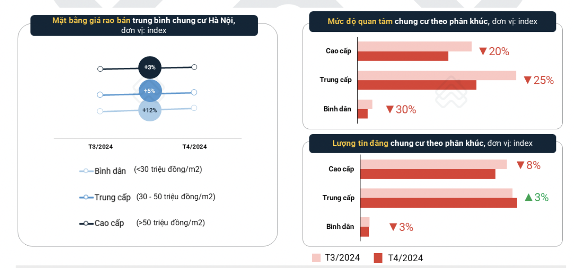Image resolution: width=574 pixels, height=268 pixels.
Task: Click the Bình dân line legend marker
Action: 86,171
